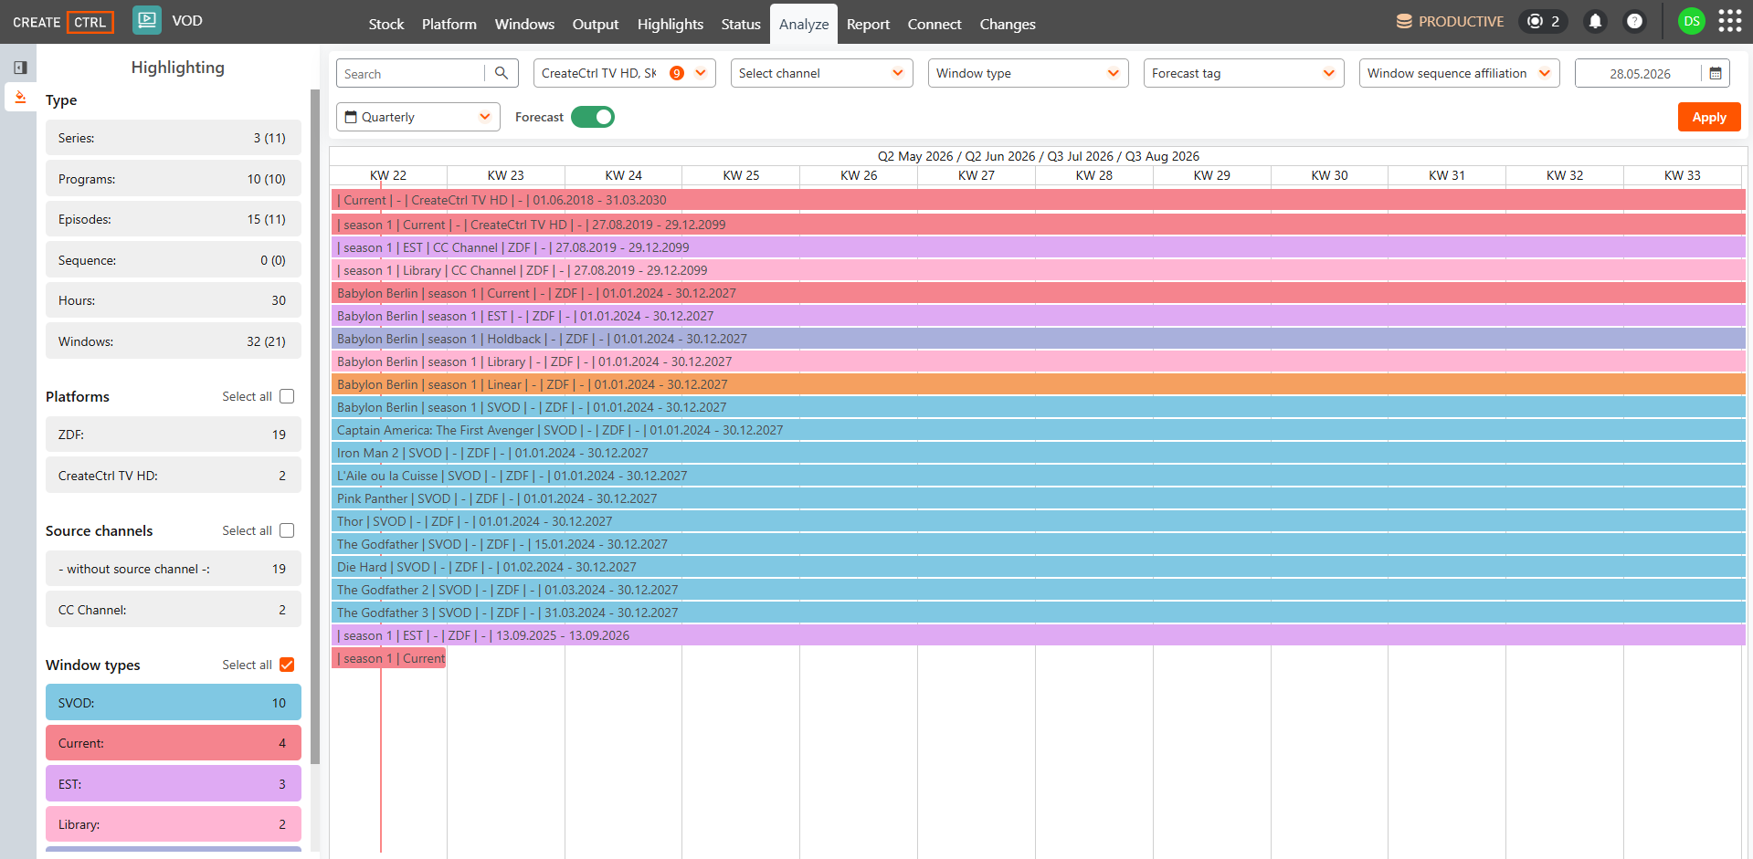The height and width of the screenshot is (859, 1753).
Task: Select the Current window type swatch
Action: point(174,743)
